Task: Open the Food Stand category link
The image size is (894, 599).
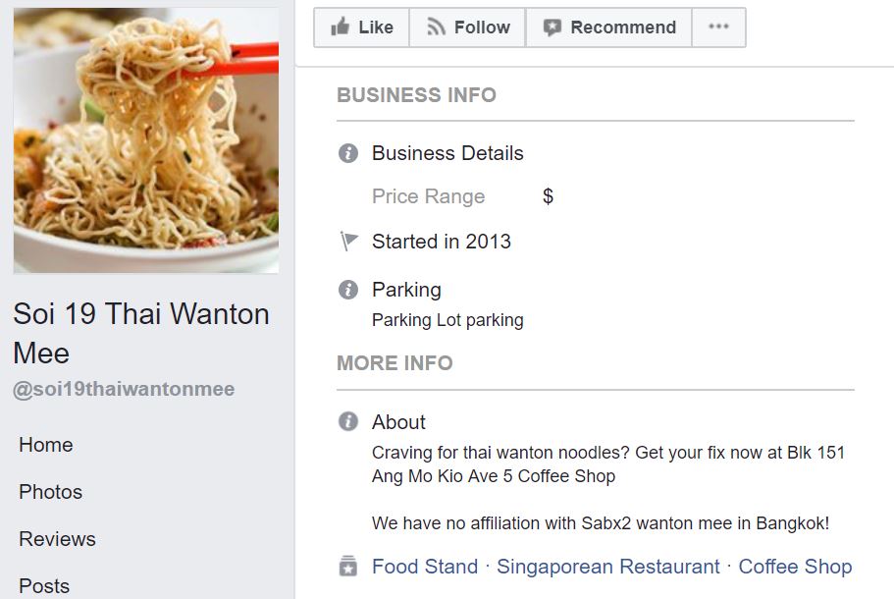Action: pyautogui.click(x=425, y=567)
